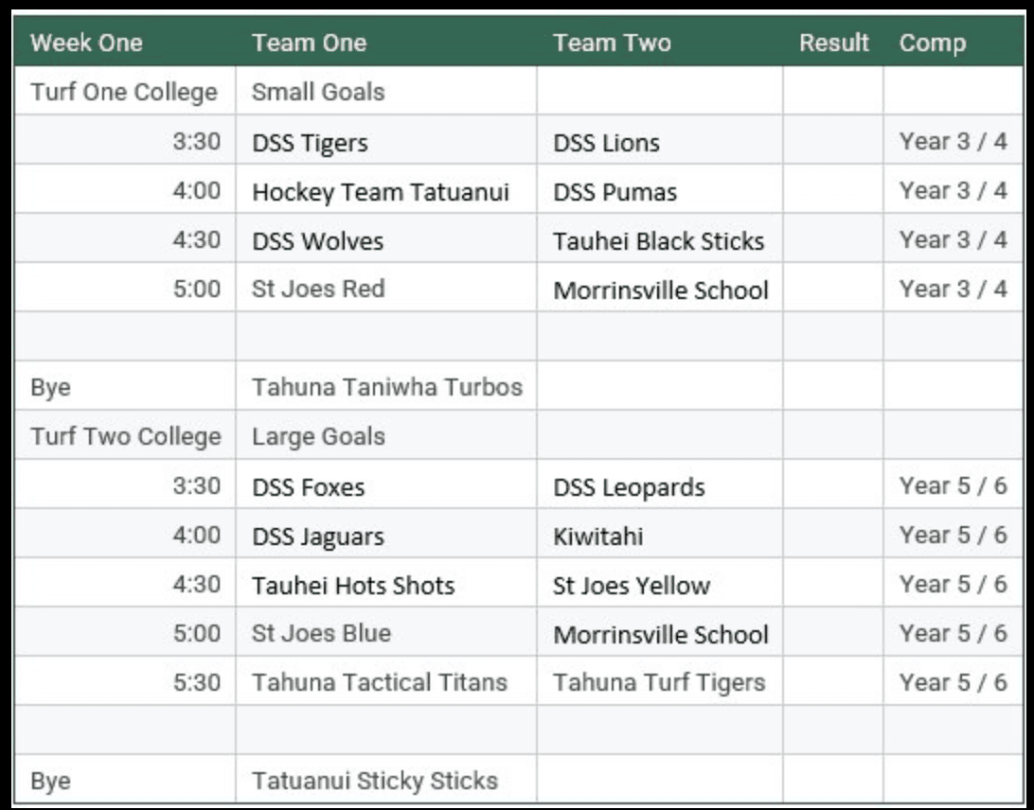Select the DSS Foxes cell

386,484
